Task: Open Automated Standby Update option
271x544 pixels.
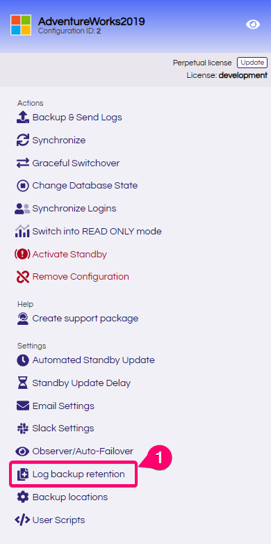Action: tap(85, 360)
